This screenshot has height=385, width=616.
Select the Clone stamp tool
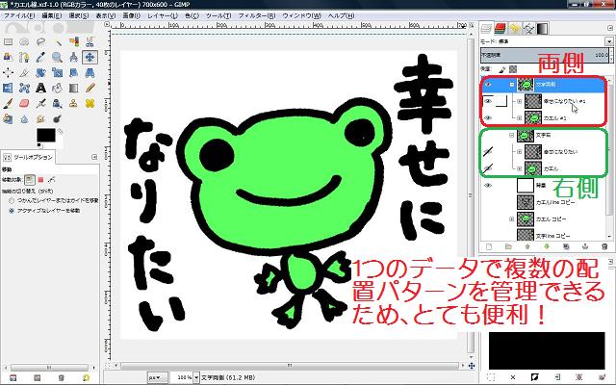point(73,103)
